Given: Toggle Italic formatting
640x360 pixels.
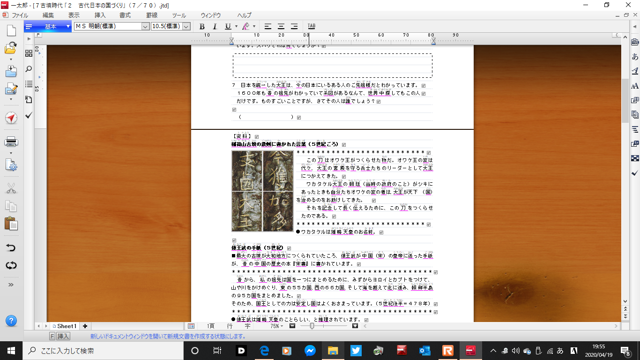Looking at the screenshot, I should (215, 26).
